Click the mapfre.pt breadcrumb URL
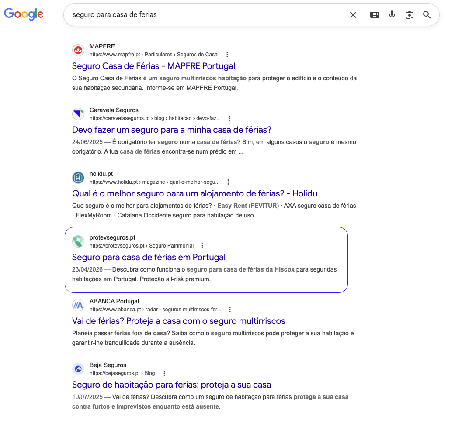This screenshot has width=455, height=423. 153,55
